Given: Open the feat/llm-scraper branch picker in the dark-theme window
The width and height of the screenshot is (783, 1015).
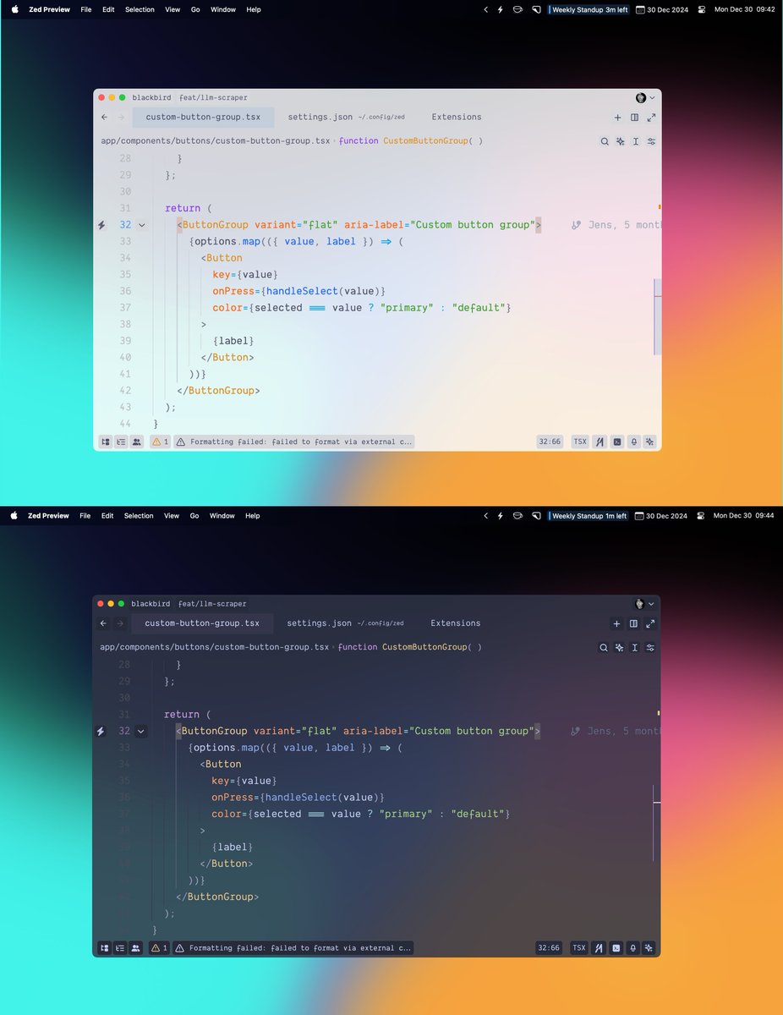Looking at the screenshot, I should 212,604.
